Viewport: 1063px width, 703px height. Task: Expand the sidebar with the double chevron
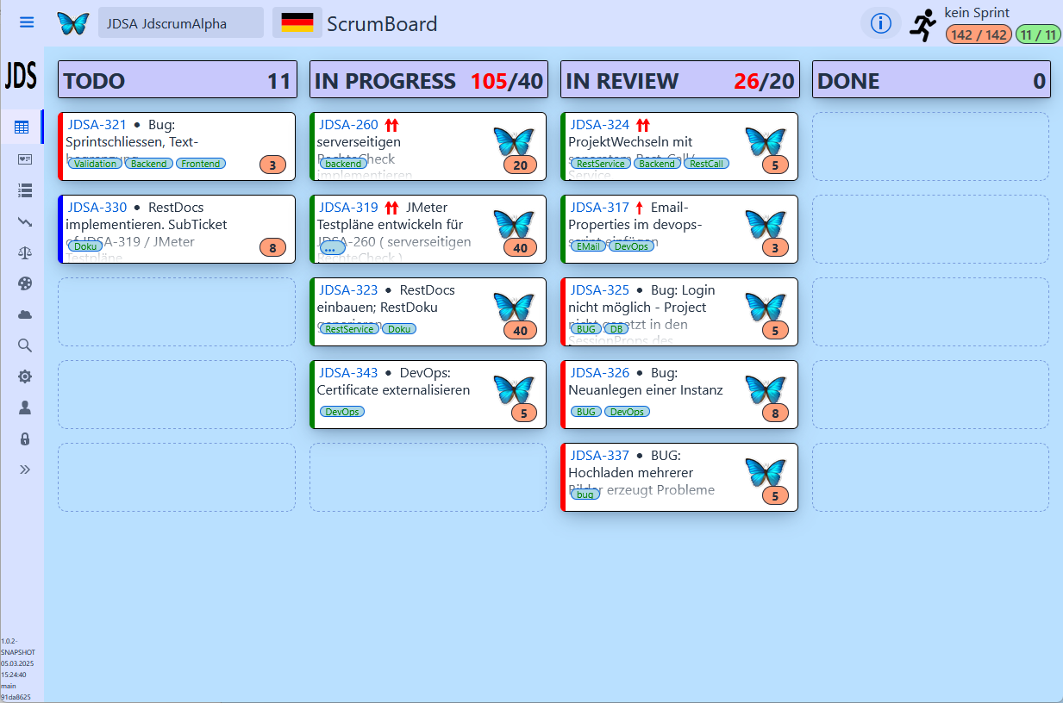24,470
